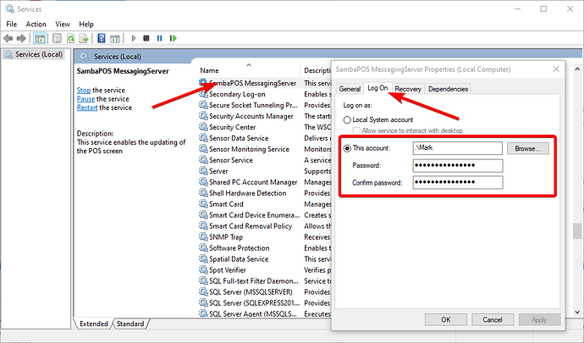
Task: Click the Name column header
Action: pyautogui.click(x=248, y=70)
